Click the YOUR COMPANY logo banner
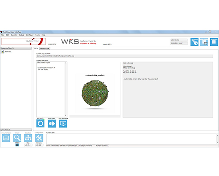 [23, 41]
